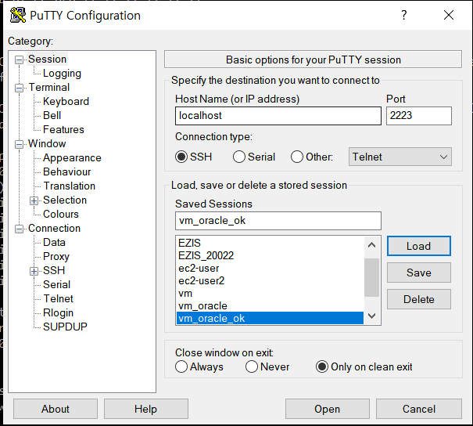Click the Help button
Image resolution: width=473 pixels, height=426 pixels.
pyautogui.click(x=146, y=409)
